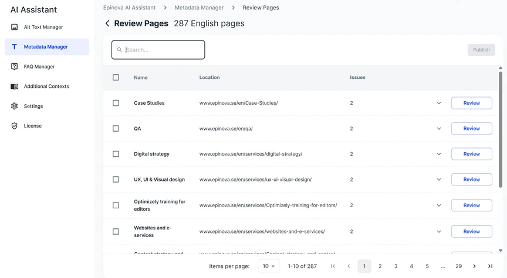This screenshot has height=278, width=507.
Task: Click the scrollbar up arrow
Action: 501,68
